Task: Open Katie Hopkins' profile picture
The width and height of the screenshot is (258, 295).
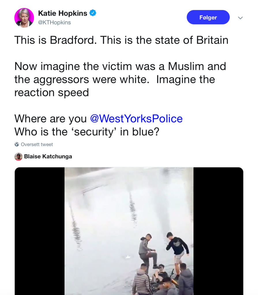Action: (x=24, y=18)
